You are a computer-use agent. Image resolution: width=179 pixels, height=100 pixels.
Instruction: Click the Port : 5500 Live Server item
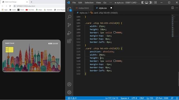coord(162,98)
